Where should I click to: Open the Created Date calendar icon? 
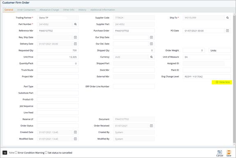(x=75, y=132)
